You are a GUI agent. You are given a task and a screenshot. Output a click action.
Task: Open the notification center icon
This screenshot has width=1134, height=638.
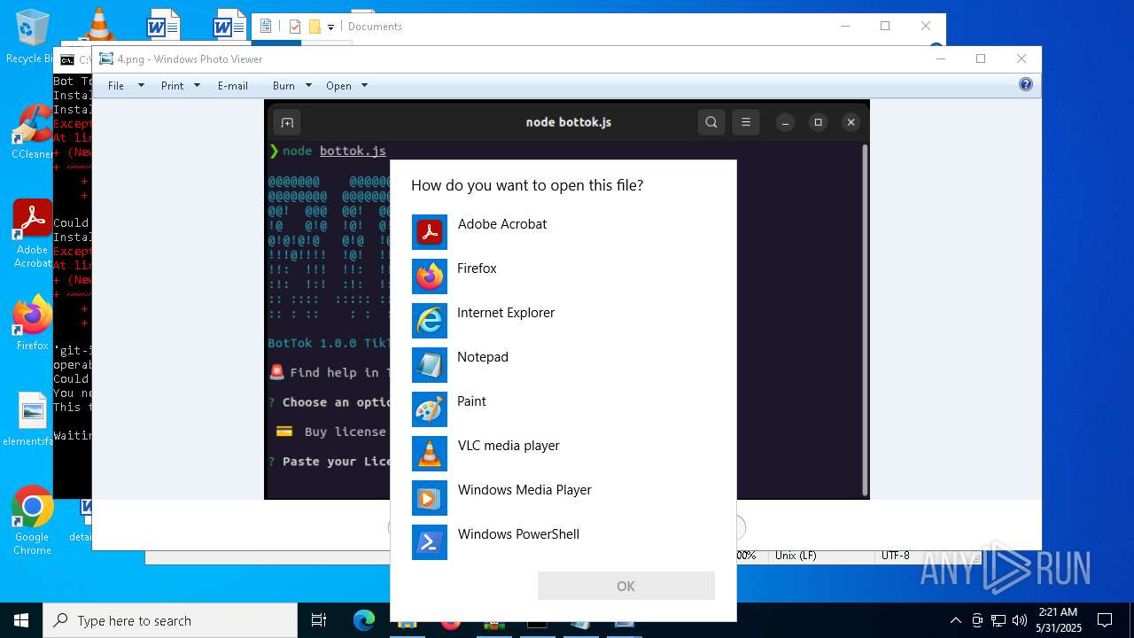click(1105, 620)
